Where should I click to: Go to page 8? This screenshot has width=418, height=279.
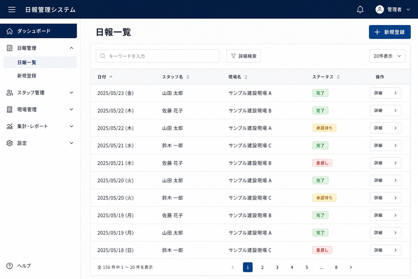point(336,267)
